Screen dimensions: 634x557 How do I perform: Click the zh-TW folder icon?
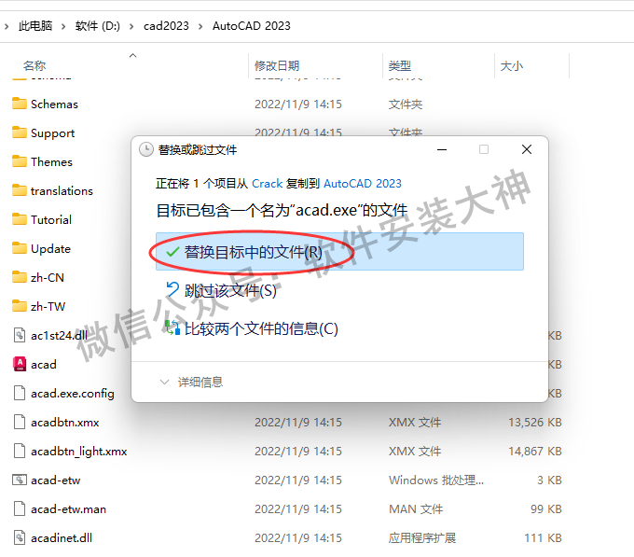click(x=19, y=306)
